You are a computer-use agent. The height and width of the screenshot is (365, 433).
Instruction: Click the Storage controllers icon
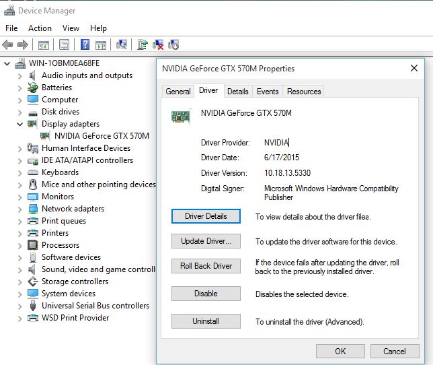[33, 281]
